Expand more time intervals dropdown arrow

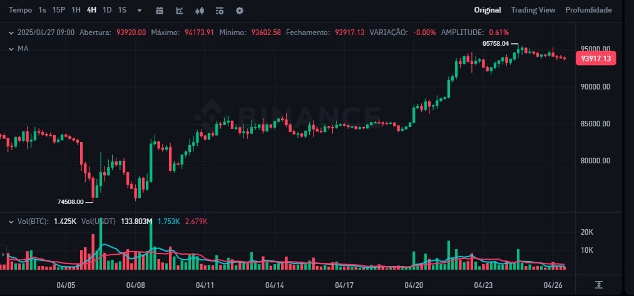139,11
